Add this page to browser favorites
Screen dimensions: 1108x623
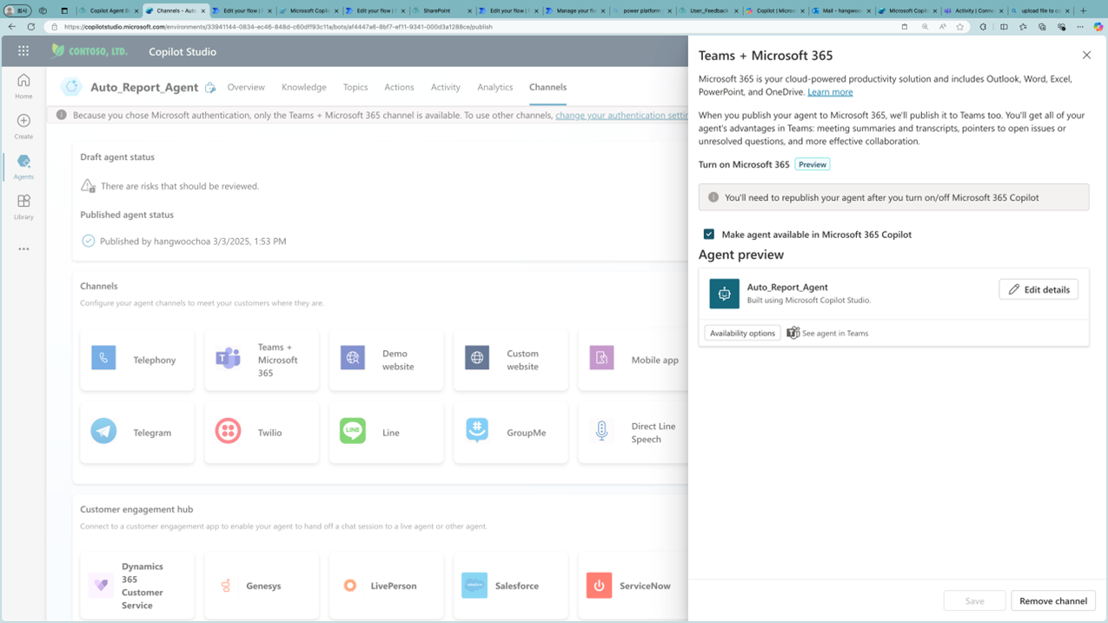(960, 27)
